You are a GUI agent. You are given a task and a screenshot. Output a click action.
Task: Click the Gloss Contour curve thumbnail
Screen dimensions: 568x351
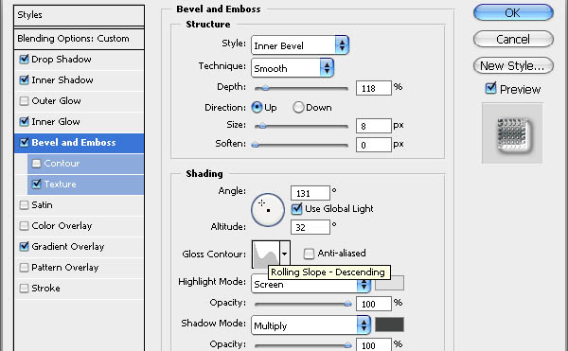pos(266,254)
